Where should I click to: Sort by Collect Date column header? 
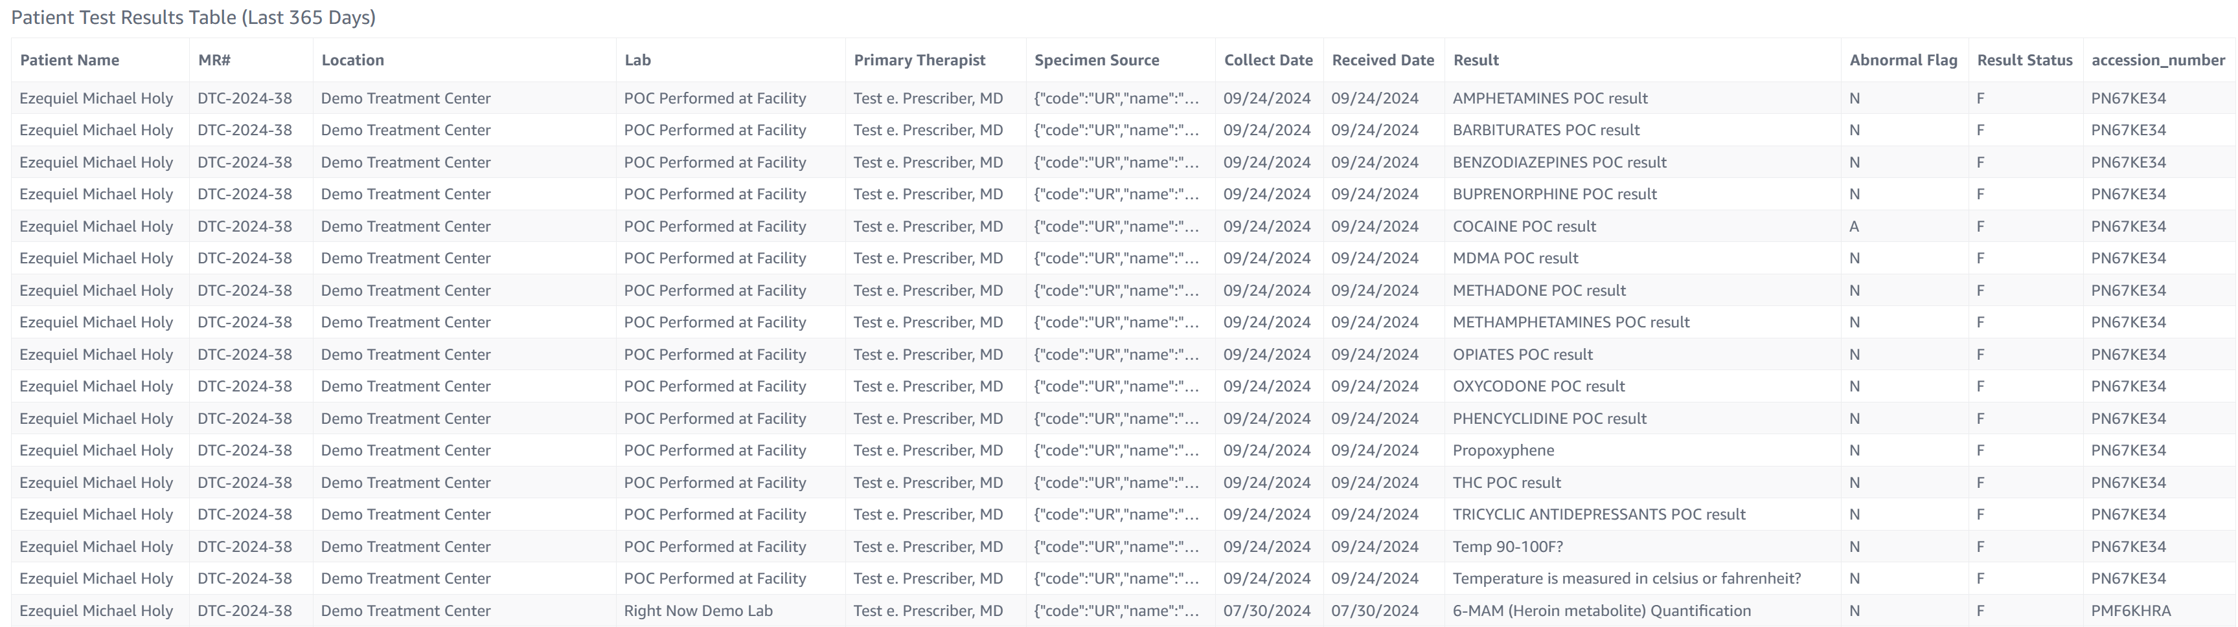point(1268,60)
